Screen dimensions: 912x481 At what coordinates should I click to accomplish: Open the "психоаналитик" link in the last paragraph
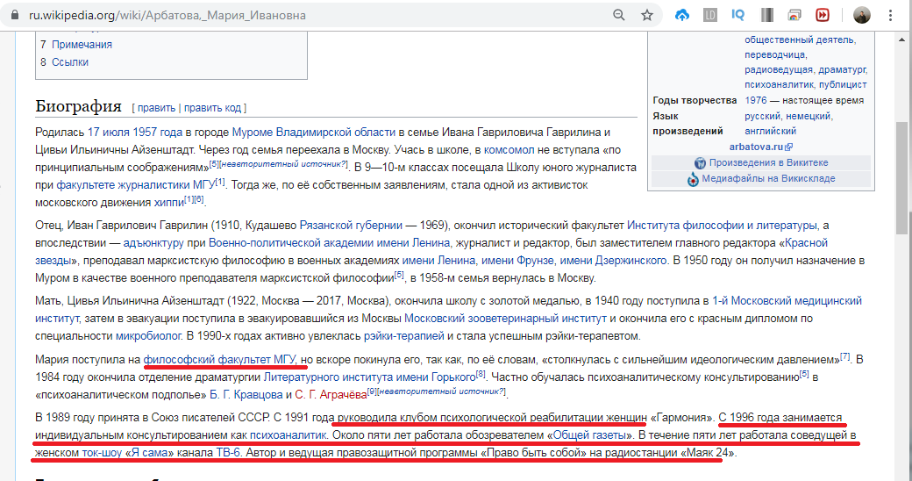tap(289, 435)
